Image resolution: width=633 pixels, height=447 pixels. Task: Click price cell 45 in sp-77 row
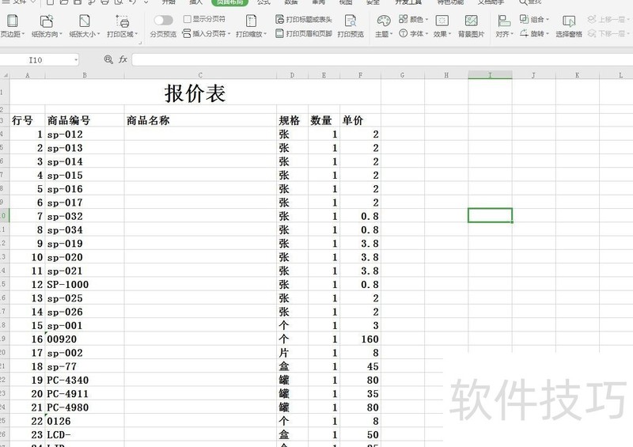[x=361, y=366]
